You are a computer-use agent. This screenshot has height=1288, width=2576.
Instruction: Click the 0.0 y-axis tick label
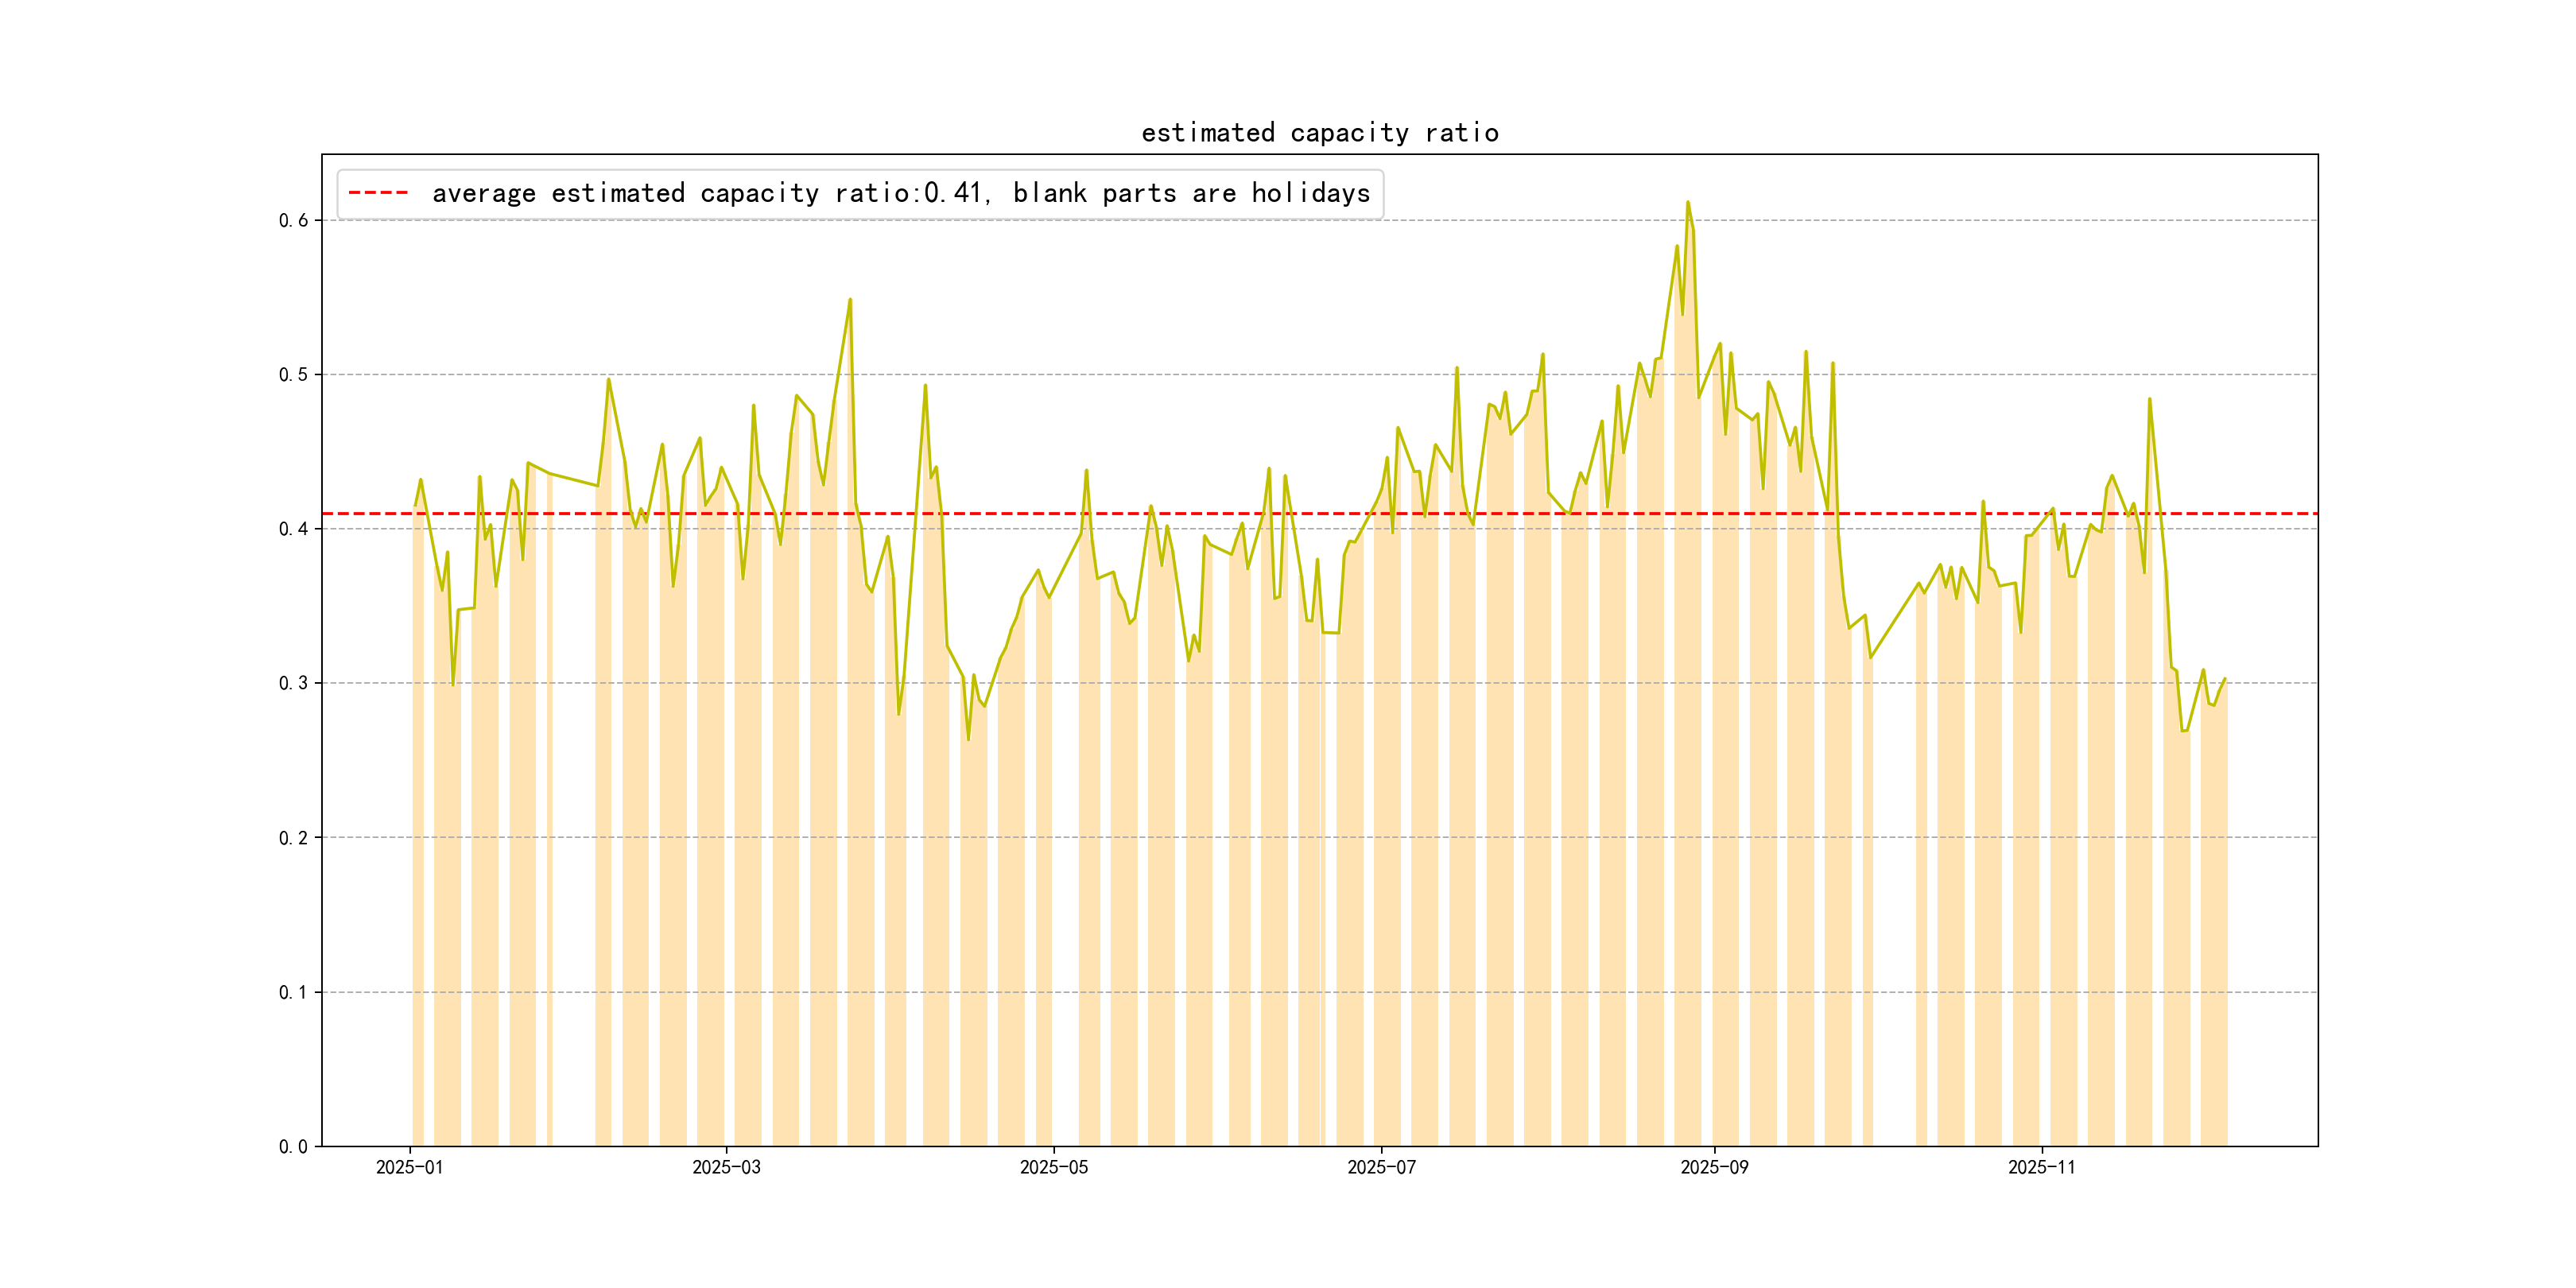[x=293, y=1146]
